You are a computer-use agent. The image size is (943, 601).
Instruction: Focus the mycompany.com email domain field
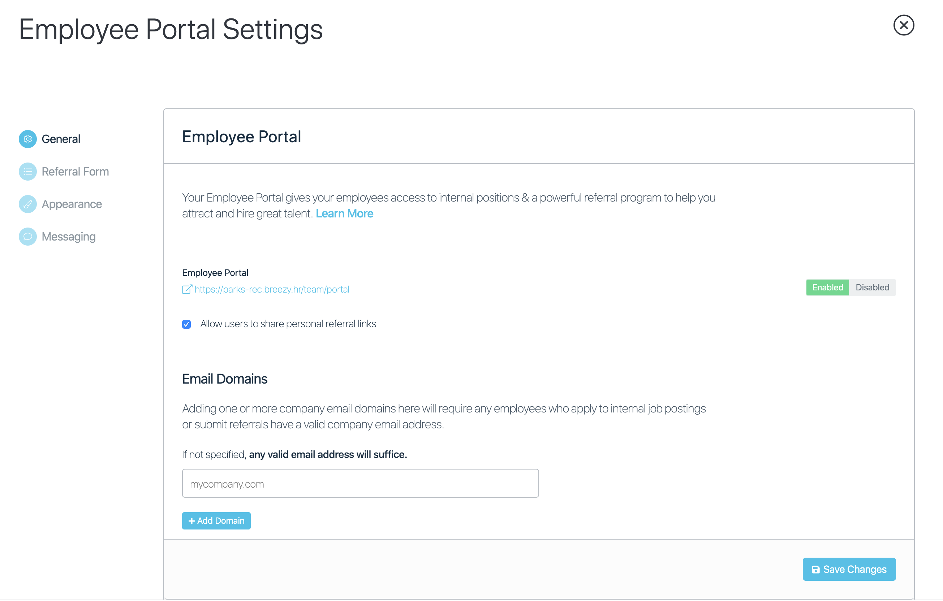coord(360,484)
